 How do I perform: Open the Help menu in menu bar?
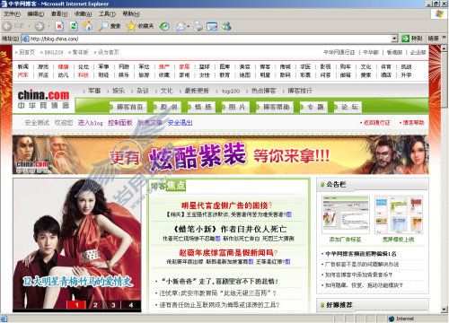tap(131, 13)
